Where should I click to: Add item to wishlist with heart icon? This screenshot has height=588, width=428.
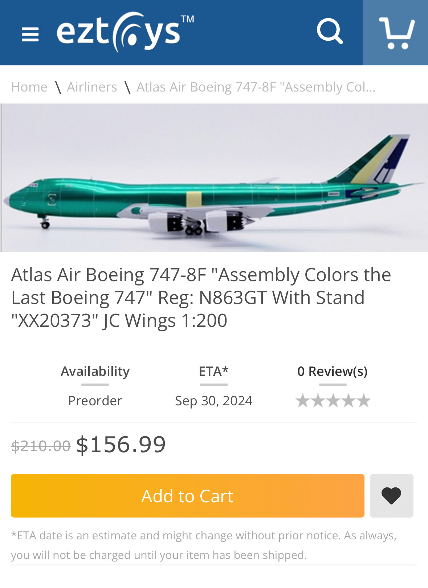point(391,495)
